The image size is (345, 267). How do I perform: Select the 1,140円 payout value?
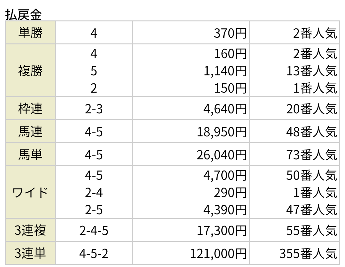tap(225, 71)
